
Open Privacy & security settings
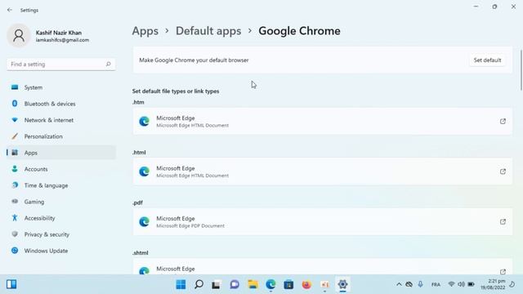(x=61, y=234)
